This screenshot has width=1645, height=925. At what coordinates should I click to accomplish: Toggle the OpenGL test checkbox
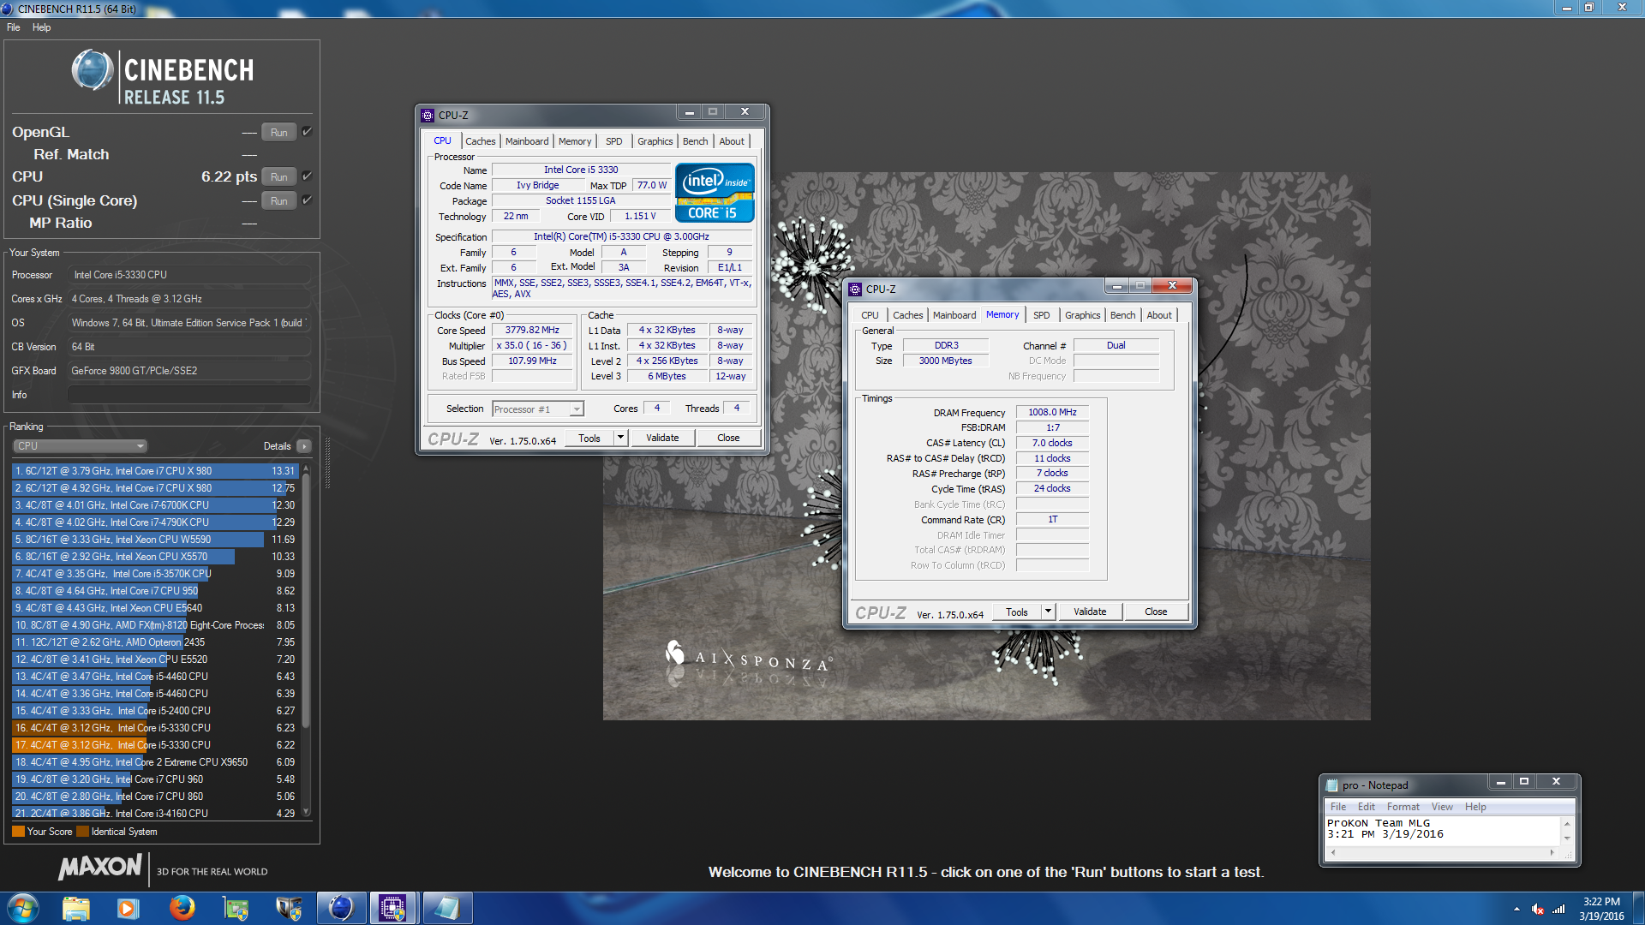click(x=307, y=132)
